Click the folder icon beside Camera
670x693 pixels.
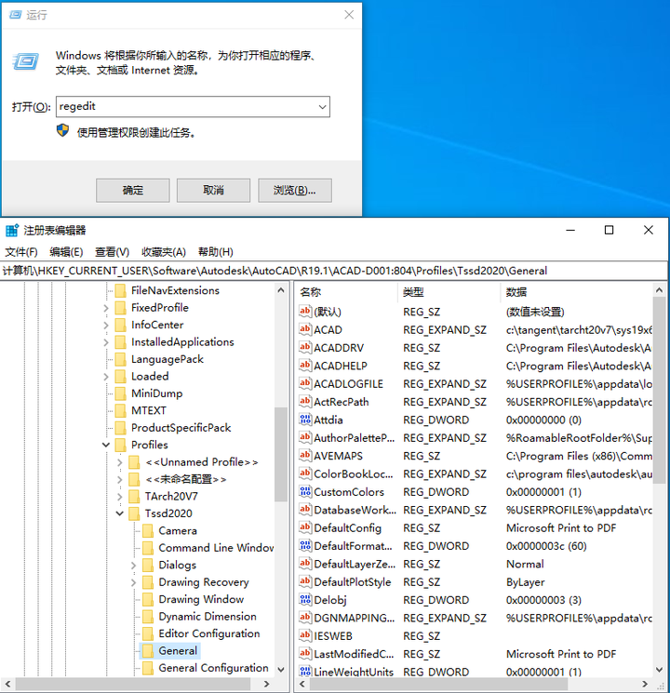pos(148,530)
